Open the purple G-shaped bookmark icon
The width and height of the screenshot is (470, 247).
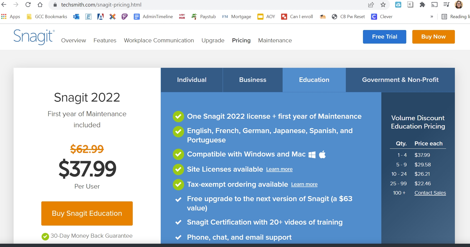click(125, 17)
